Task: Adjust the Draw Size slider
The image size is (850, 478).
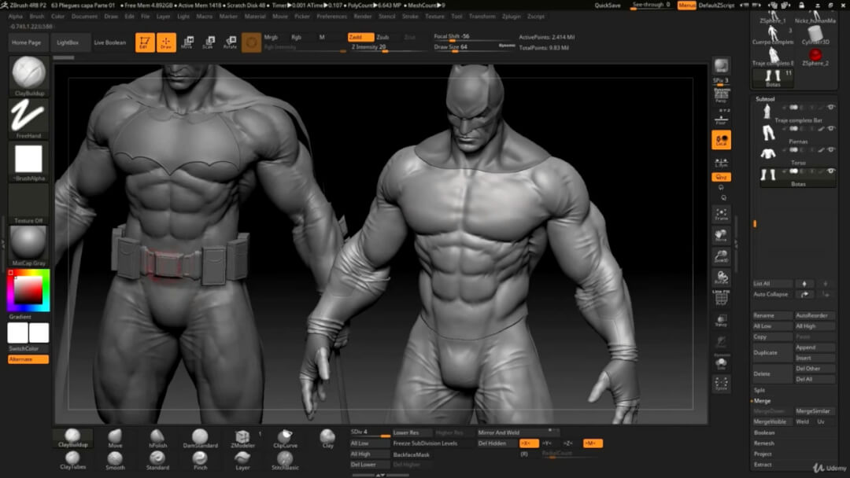Action: point(475,48)
